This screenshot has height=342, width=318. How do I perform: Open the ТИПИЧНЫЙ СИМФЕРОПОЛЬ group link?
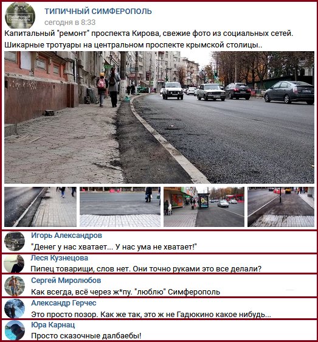(98, 11)
